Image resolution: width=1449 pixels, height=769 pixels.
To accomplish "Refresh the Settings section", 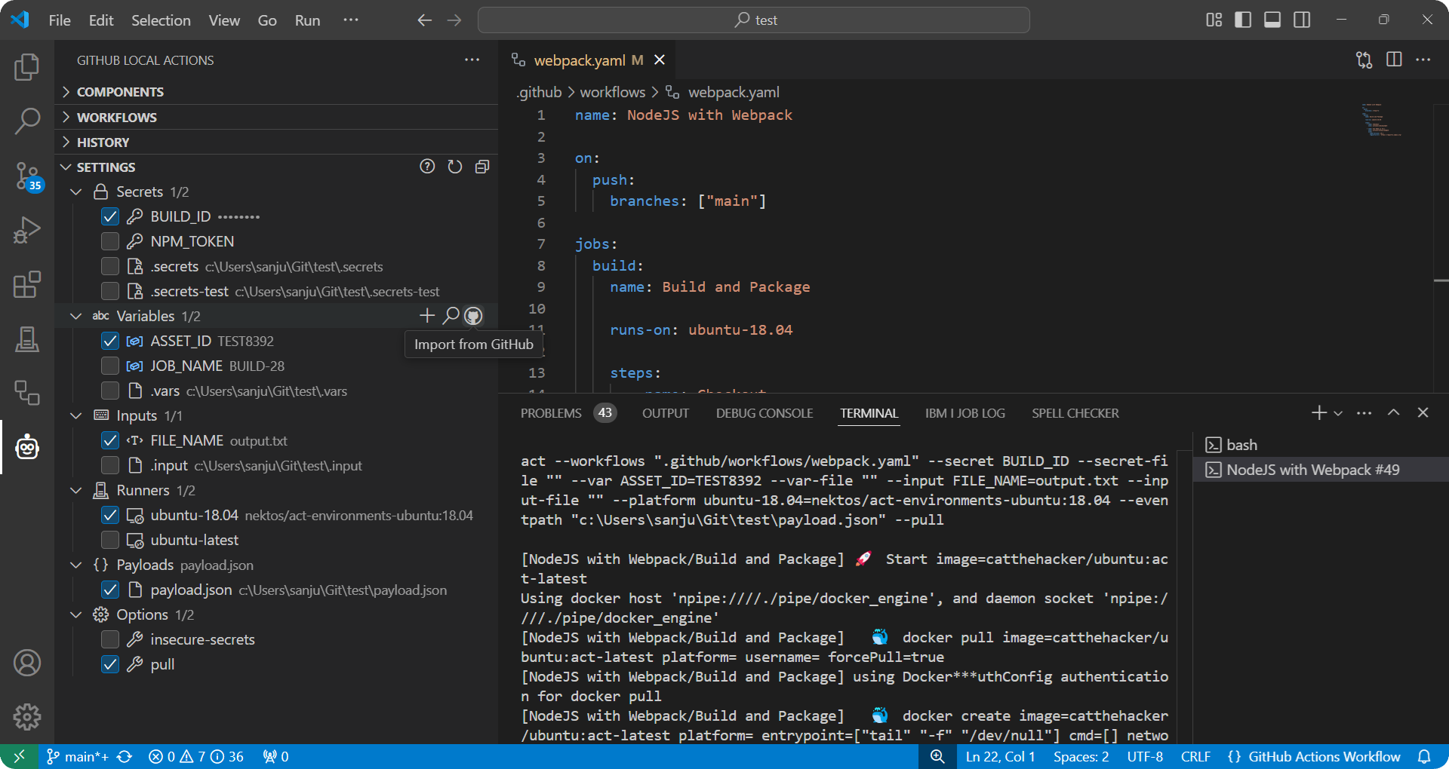I will [x=455, y=167].
